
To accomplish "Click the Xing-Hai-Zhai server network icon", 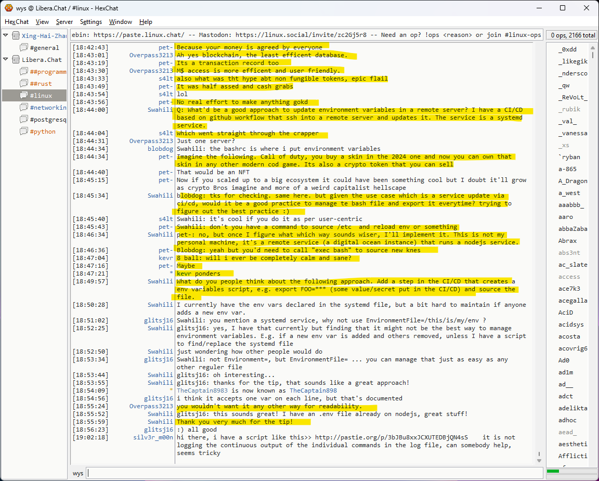I will tap(15, 36).
